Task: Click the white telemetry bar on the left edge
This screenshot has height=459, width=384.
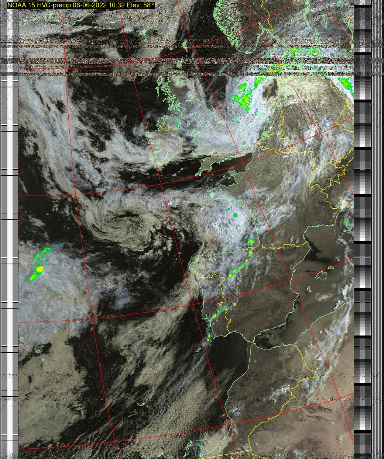Action: pos(15,221)
